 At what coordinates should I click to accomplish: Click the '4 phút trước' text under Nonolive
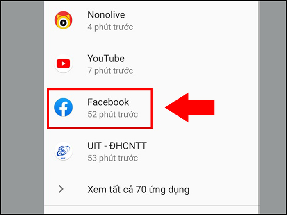110,27
